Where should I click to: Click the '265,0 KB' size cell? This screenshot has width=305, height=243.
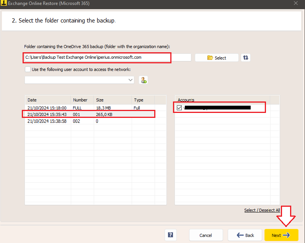(x=104, y=114)
